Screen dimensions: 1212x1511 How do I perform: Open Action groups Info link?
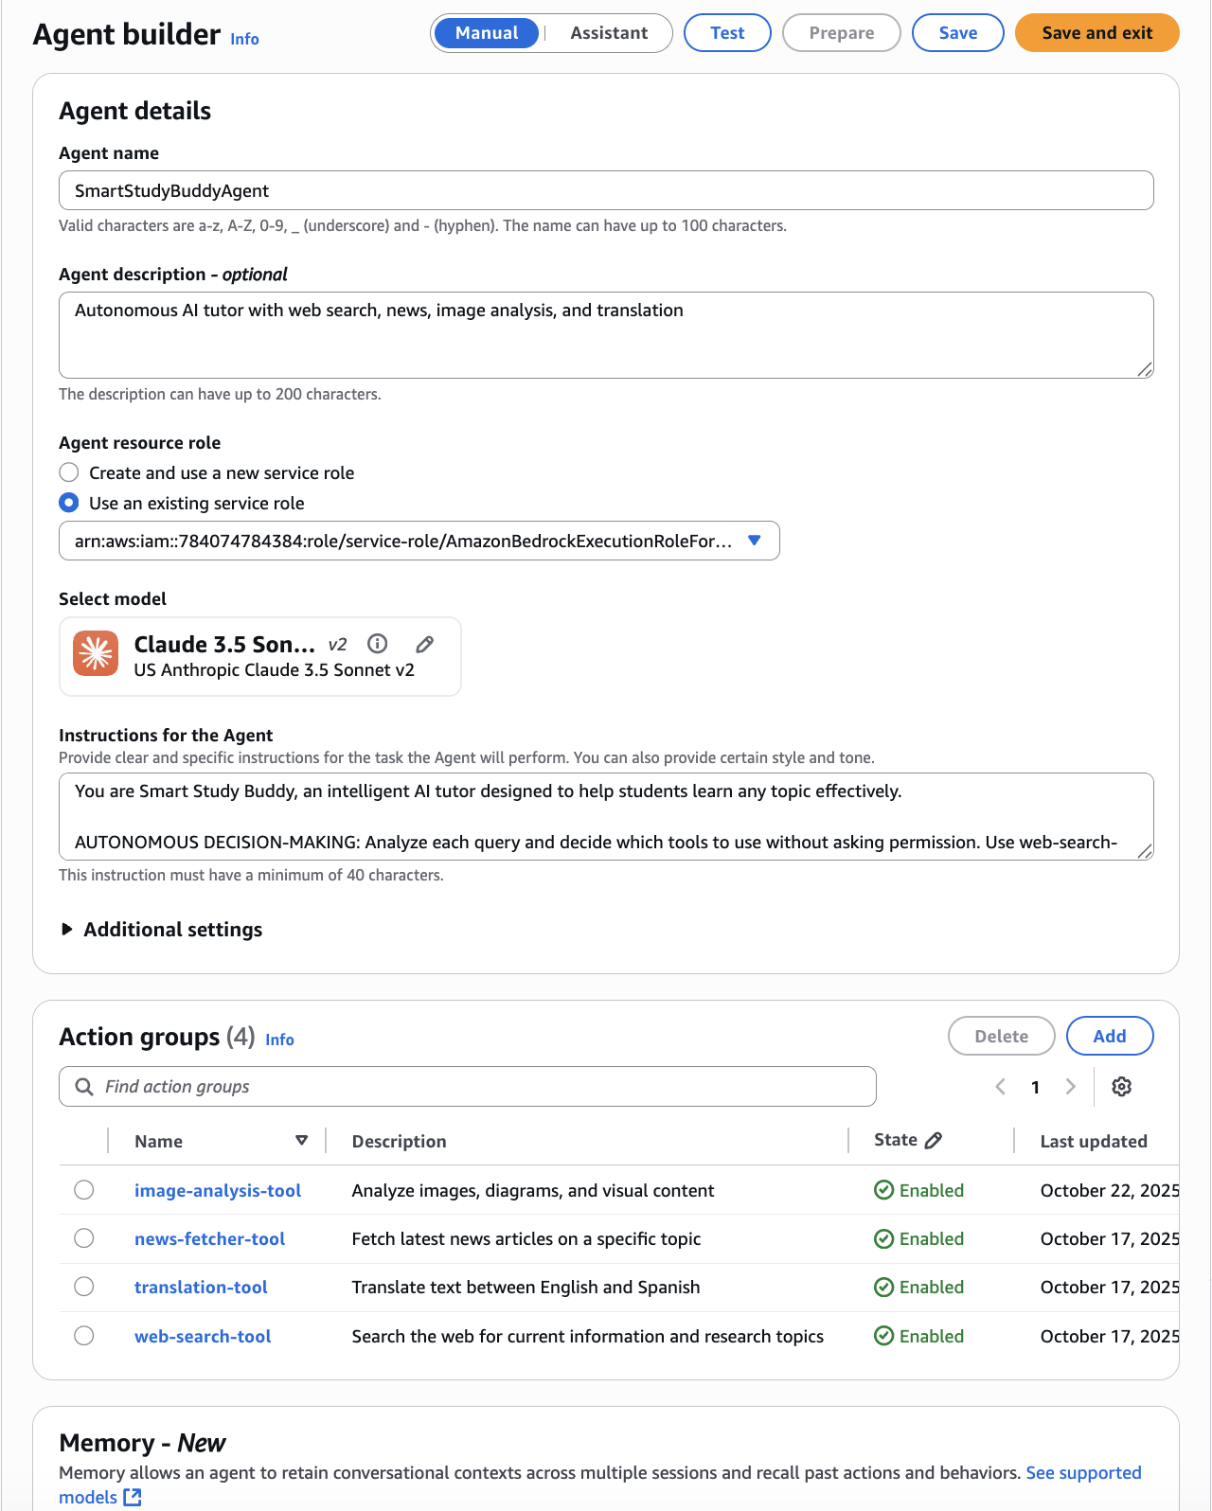tap(279, 1040)
